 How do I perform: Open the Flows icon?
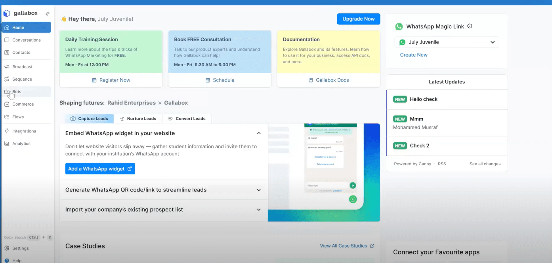coord(8,117)
